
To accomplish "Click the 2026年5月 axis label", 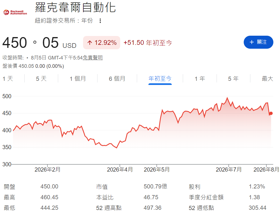I will point(156,170).
